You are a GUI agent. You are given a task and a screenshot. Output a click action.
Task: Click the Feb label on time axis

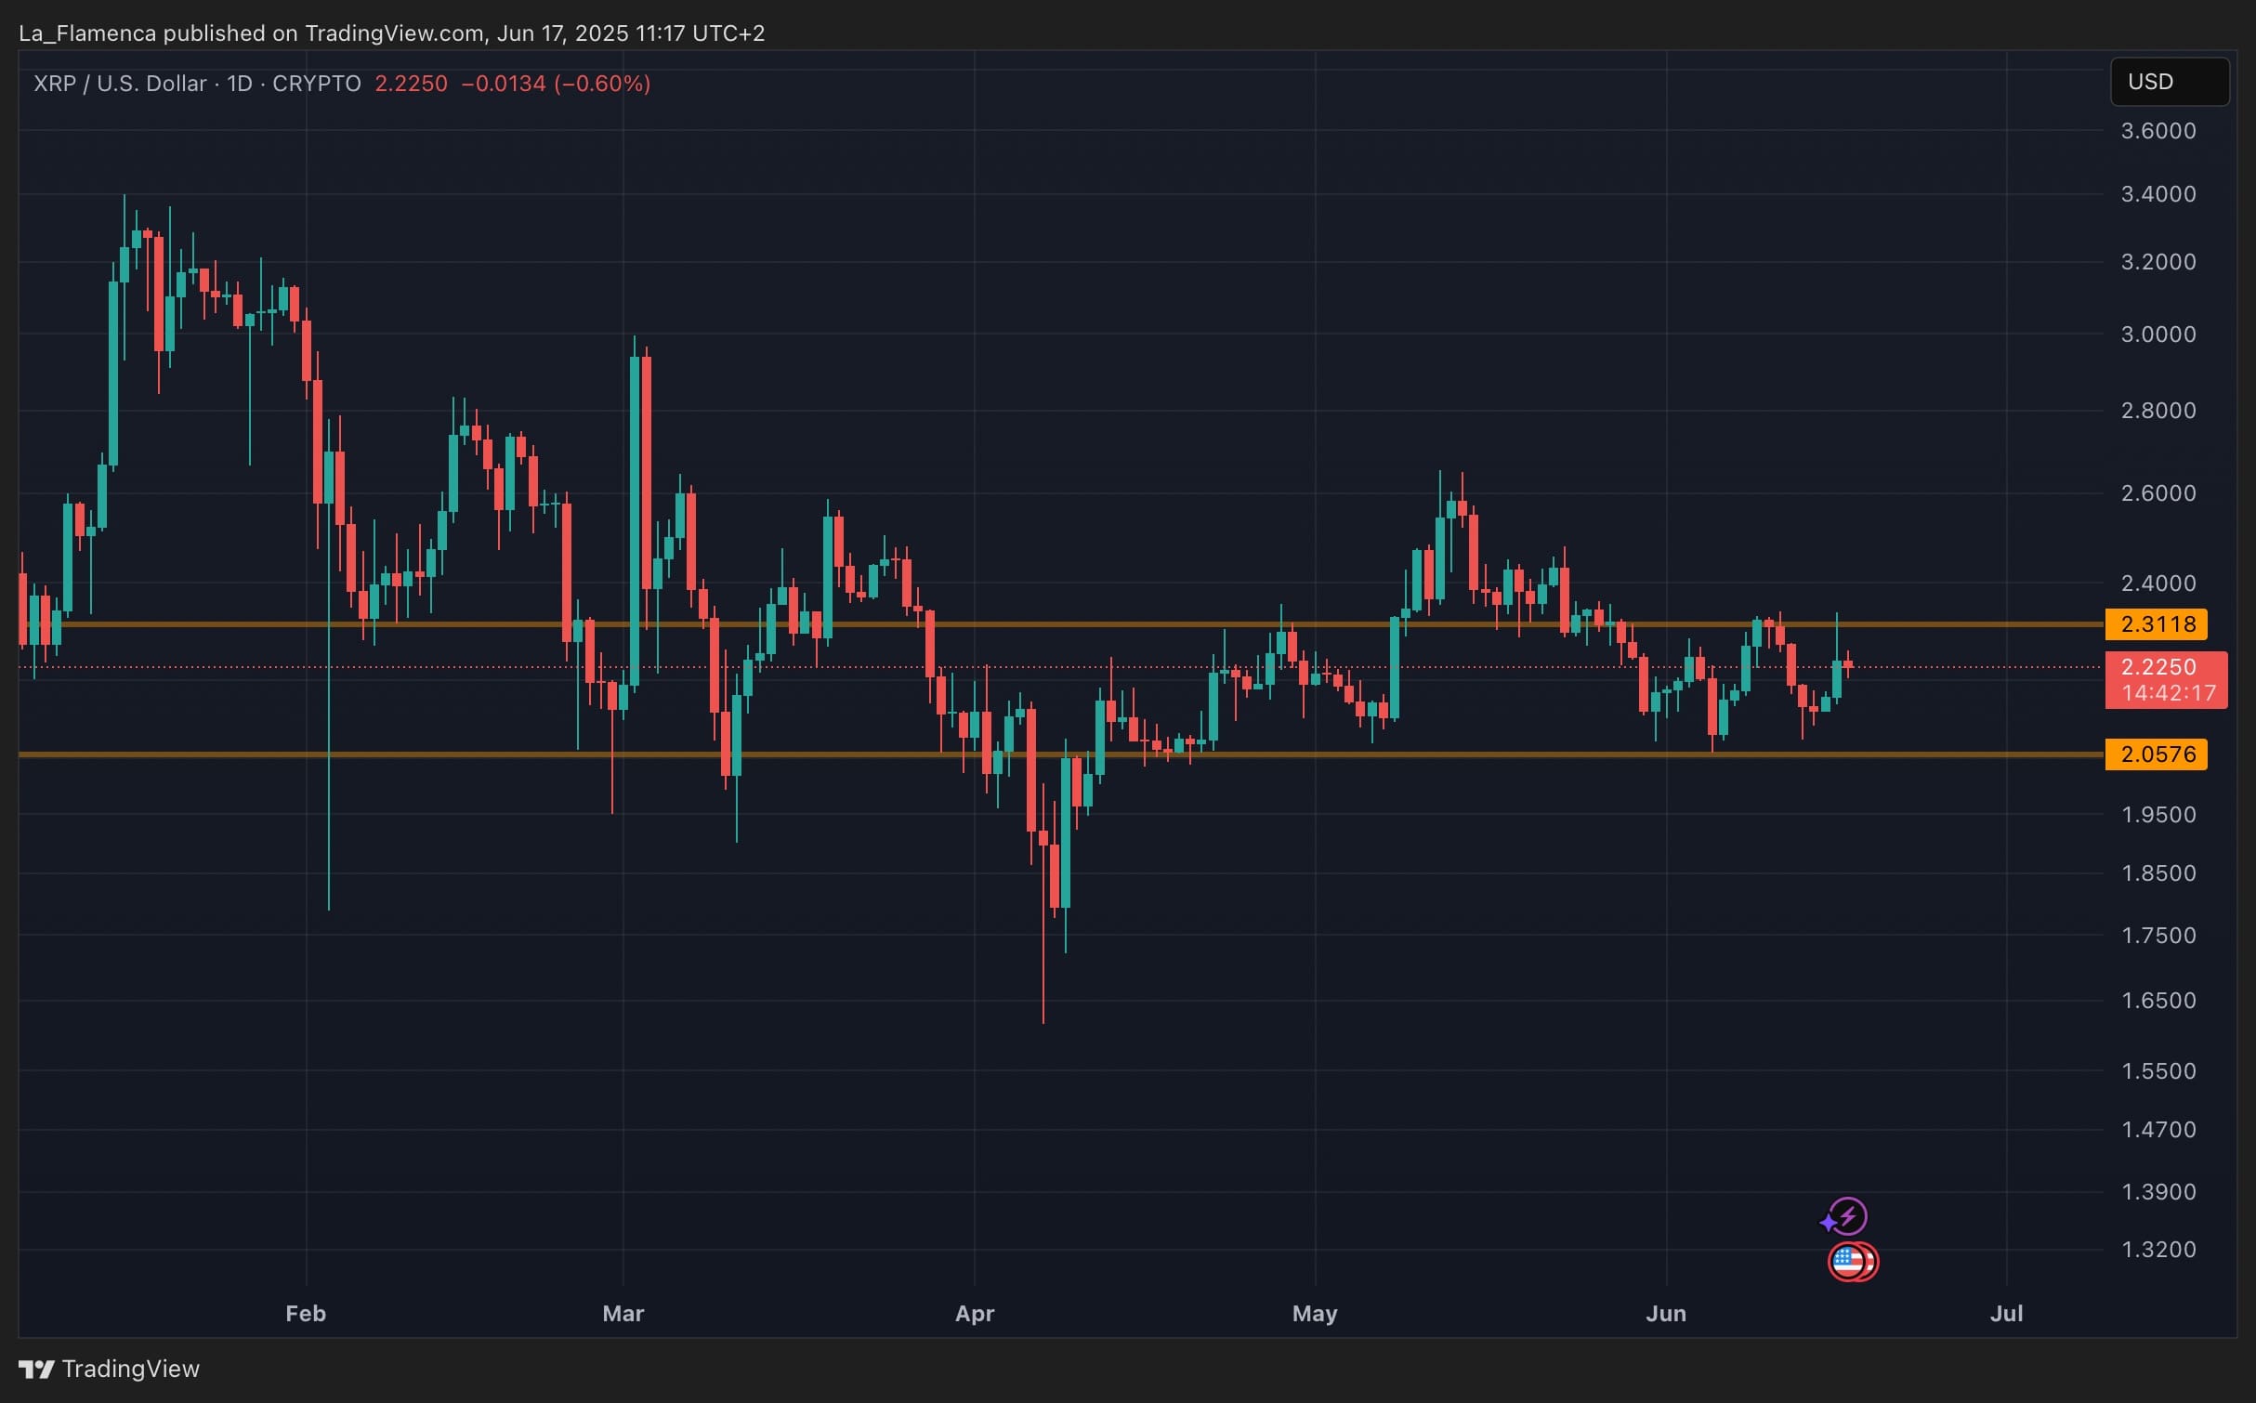pos(306,1313)
